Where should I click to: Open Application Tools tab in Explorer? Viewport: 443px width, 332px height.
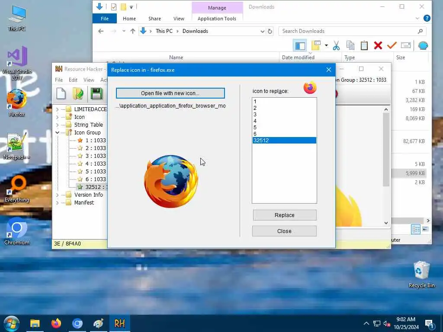(x=217, y=19)
